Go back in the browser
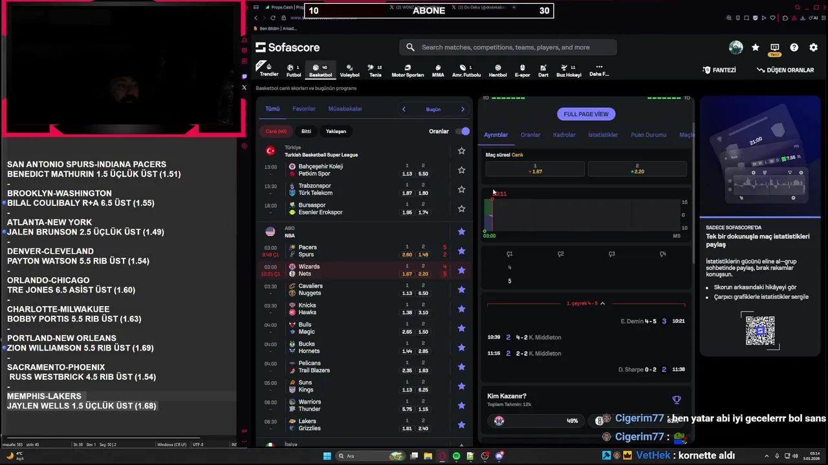Image resolution: width=828 pixels, height=465 pixels. click(256, 18)
